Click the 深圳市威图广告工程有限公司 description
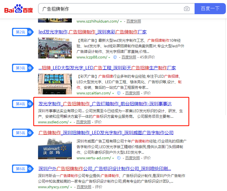The image size is (227, 191). [132, 147]
